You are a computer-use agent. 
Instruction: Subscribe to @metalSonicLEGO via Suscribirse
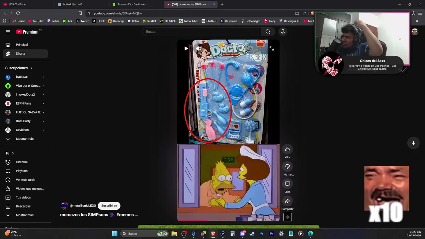tap(109, 206)
